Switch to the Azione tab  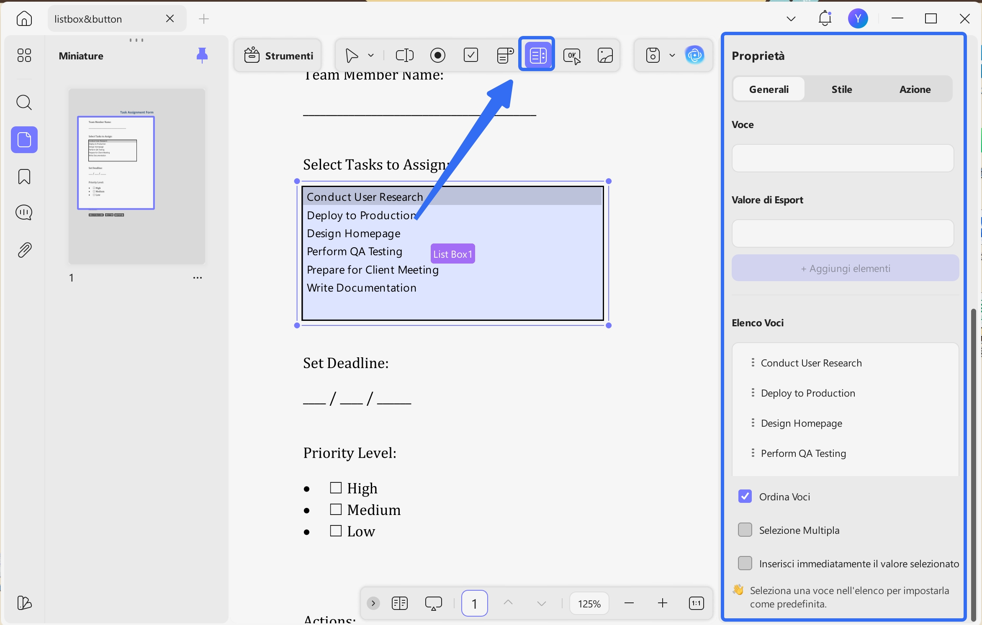point(915,89)
